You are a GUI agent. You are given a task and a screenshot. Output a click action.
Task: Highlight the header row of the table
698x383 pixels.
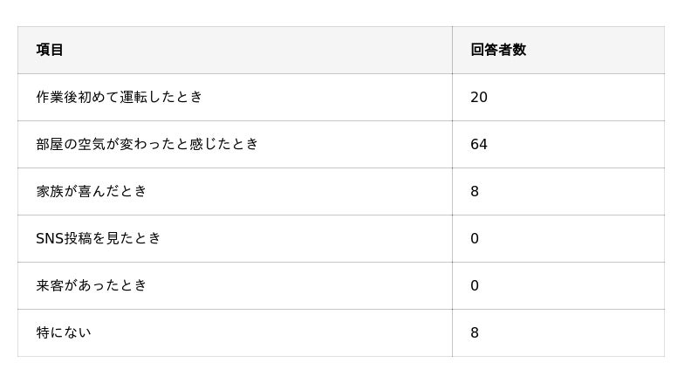(x=340, y=50)
